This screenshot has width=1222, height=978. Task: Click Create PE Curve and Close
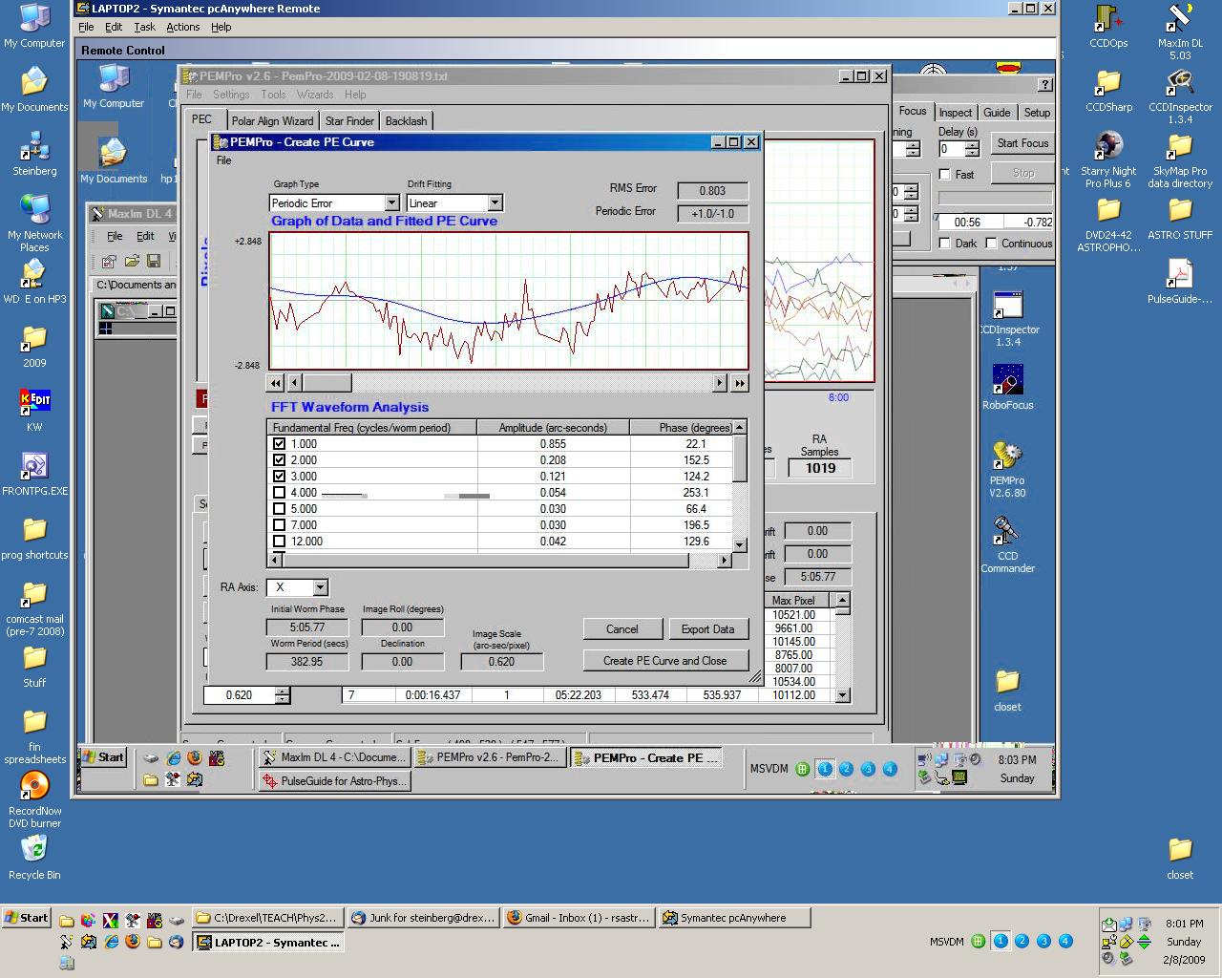click(664, 661)
